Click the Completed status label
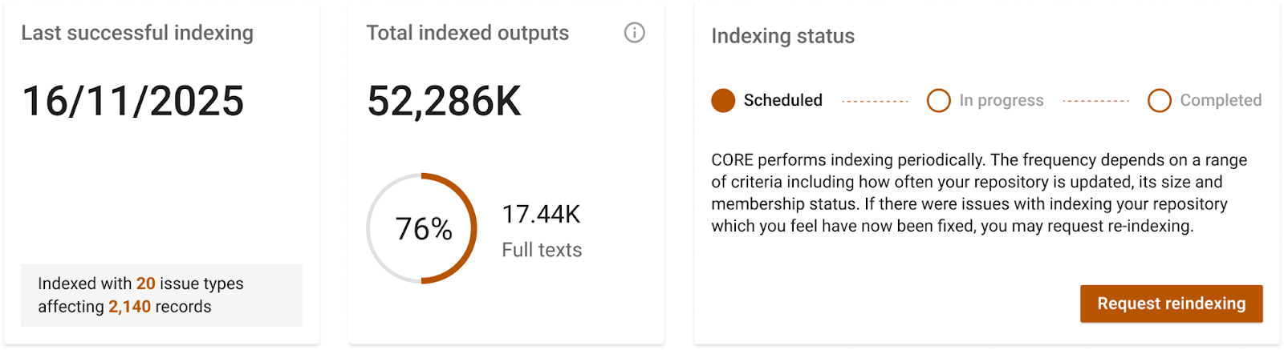Screen dimensions: 1284x350 click(x=1220, y=101)
